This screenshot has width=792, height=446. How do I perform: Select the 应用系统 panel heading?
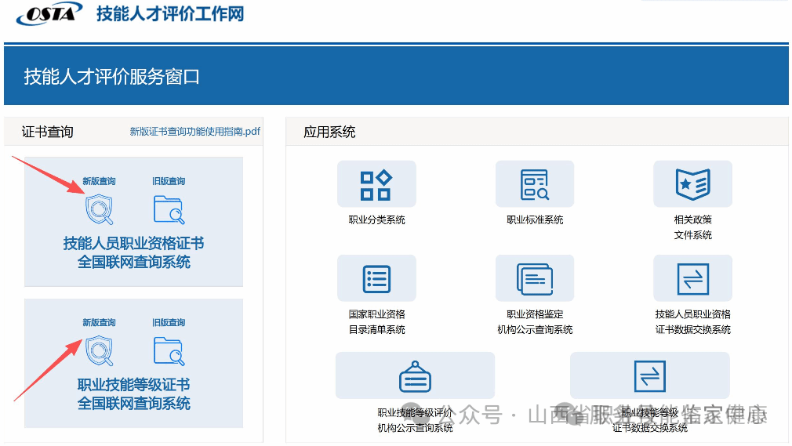[x=329, y=132]
